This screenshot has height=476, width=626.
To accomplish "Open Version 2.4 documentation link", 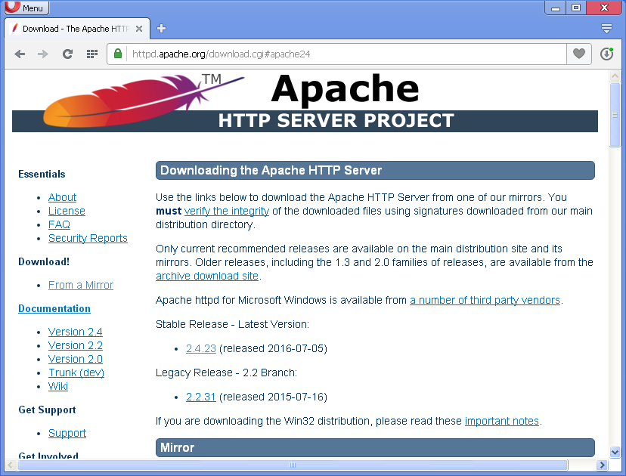I will (x=76, y=332).
